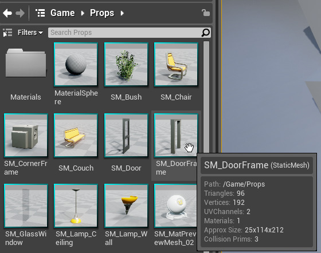
Task: Select the SM_Door asset thumbnail
Action: pyautogui.click(x=126, y=135)
